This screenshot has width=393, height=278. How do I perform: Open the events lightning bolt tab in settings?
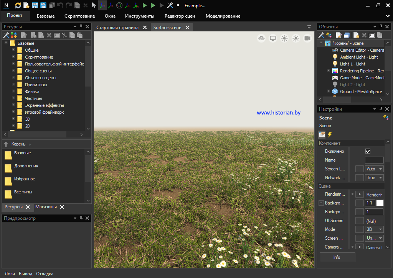click(330, 134)
